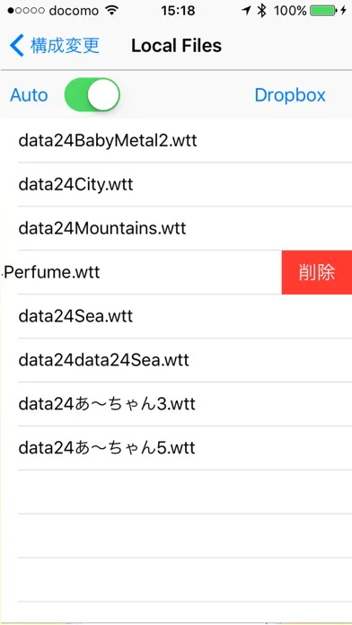Confirm the red 削除 delete button
Screen dimensions: 352x625
click(316, 273)
